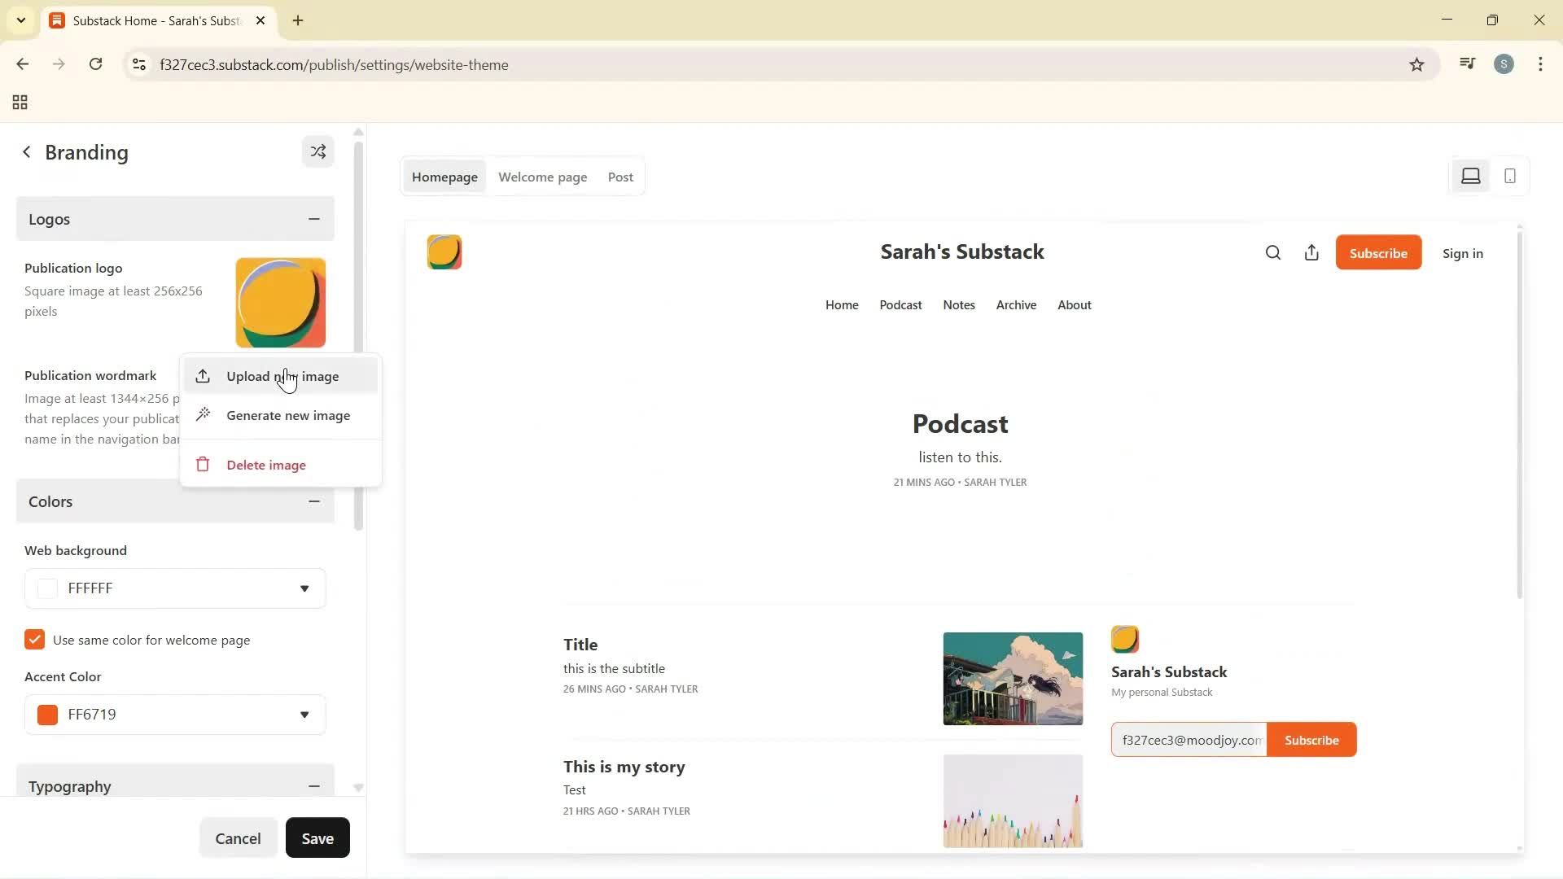This screenshot has height=879, width=1563.
Task: Uncheck Use same color for welcome page
Action: (34, 641)
